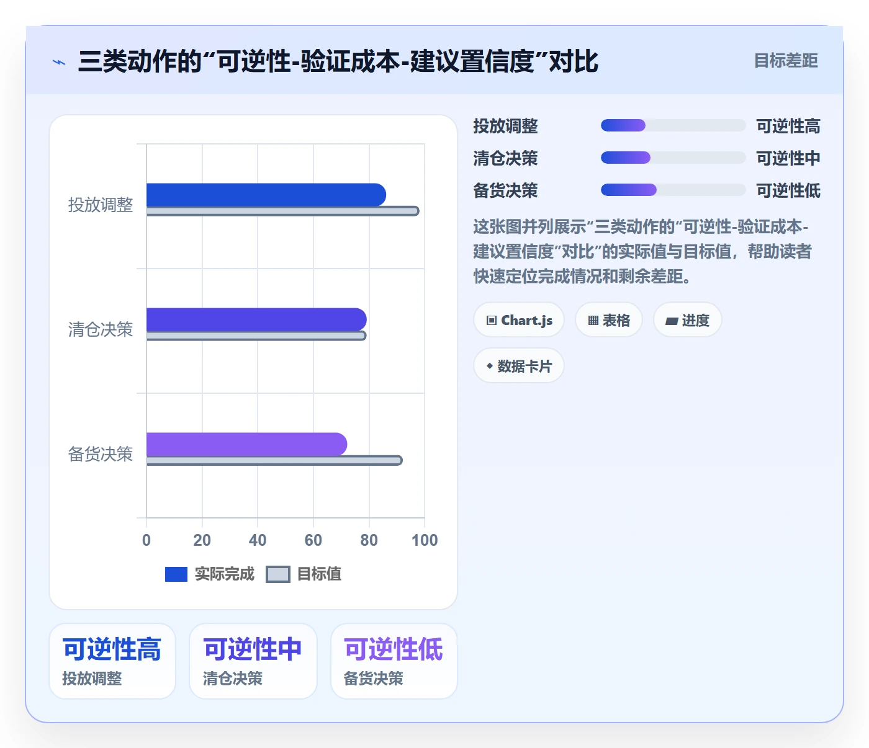Open the 可逆性中 summary card
The height and width of the screenshot is (748, 869).
coord(253,661)
